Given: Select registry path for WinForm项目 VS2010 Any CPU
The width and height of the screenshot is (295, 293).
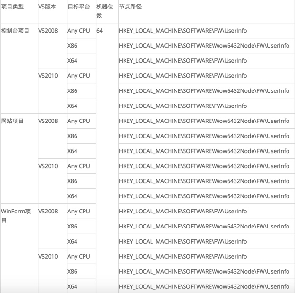Looking at the screenshot, I should (x=207, y=256).
